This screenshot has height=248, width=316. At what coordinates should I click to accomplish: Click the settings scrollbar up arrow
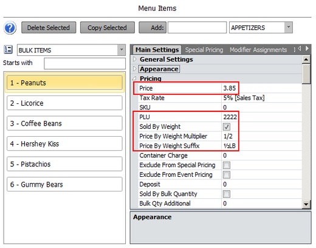pos(306,60)
